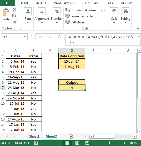Switch to Page Layout view
Screen dimensions: 141x146
pos(77,143)
